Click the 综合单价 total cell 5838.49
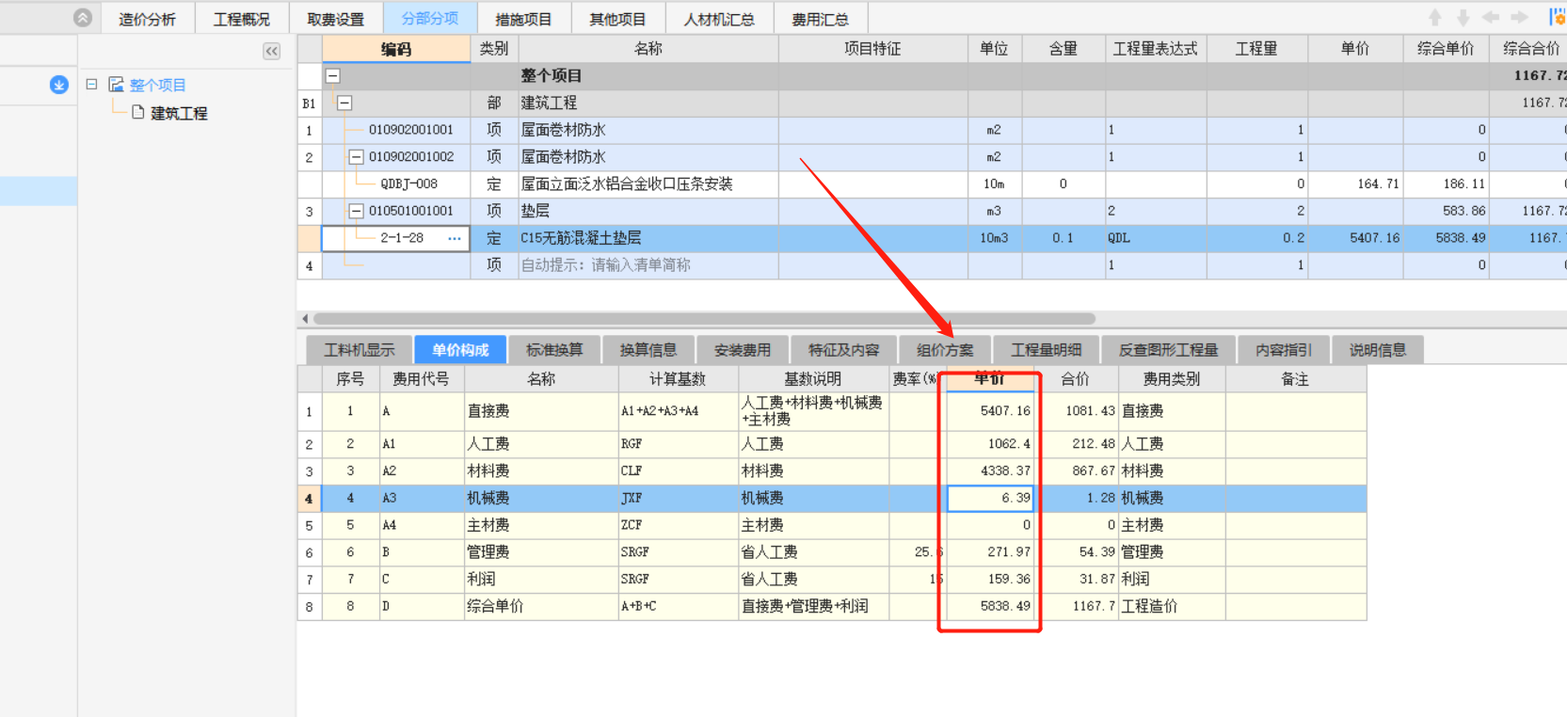The image size is (1567, 717). [990, 607]
